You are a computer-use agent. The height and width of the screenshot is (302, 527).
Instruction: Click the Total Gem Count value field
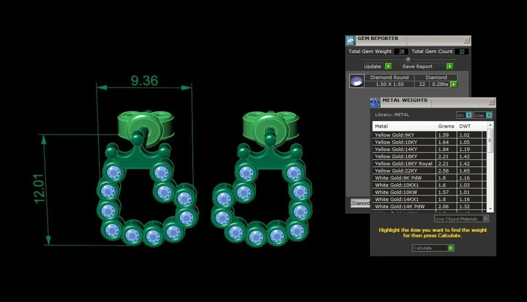[x=462, y=51]
